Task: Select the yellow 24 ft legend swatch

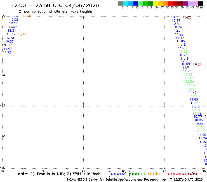Action: tap(156, 3)
